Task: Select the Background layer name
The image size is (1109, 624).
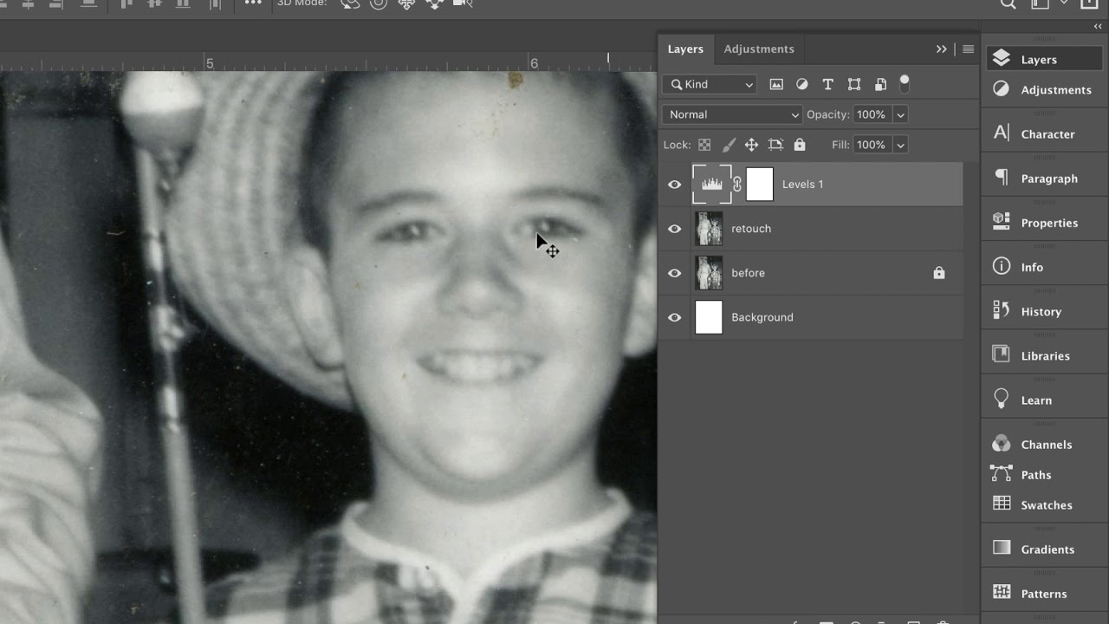Action: pos(762,317)
